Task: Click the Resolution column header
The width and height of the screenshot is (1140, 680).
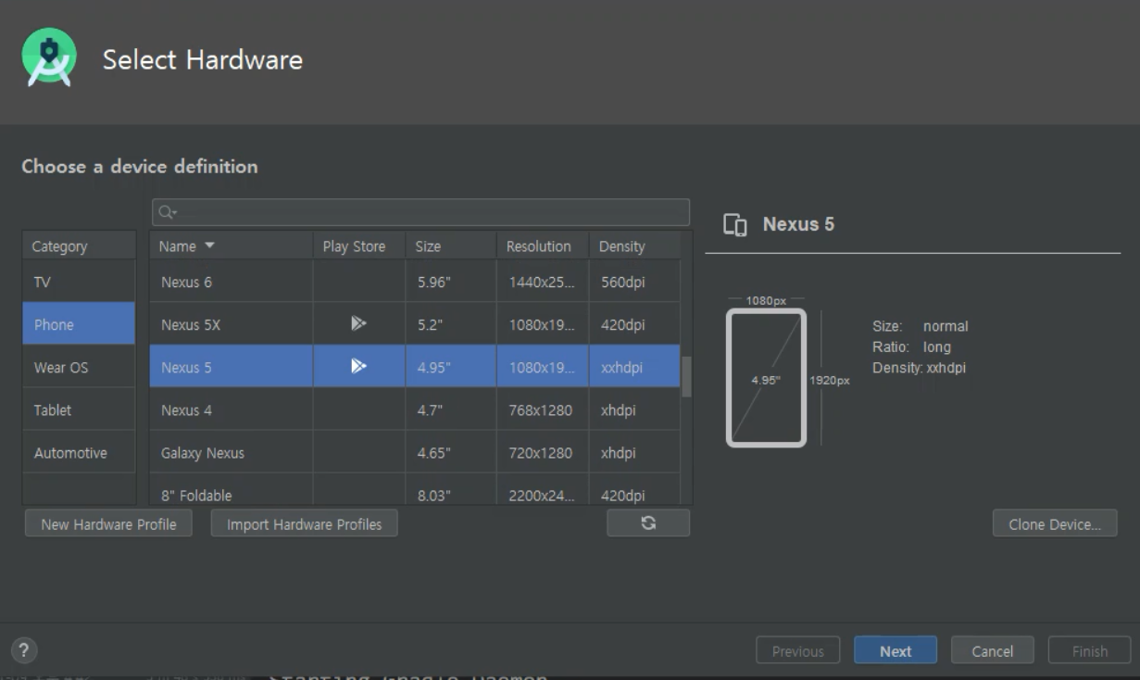Action: pyautogui.click(x=543, y=246)
